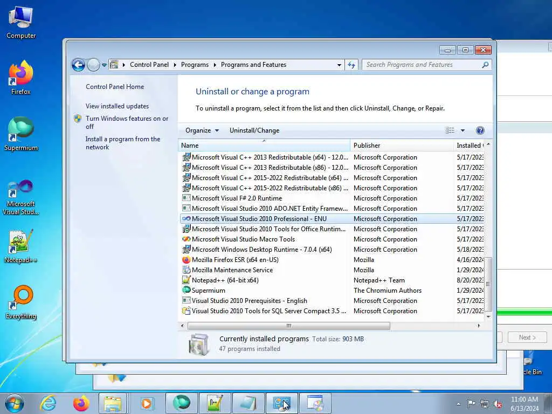Open the Organize dropdown menu

[x=202, y=130]
